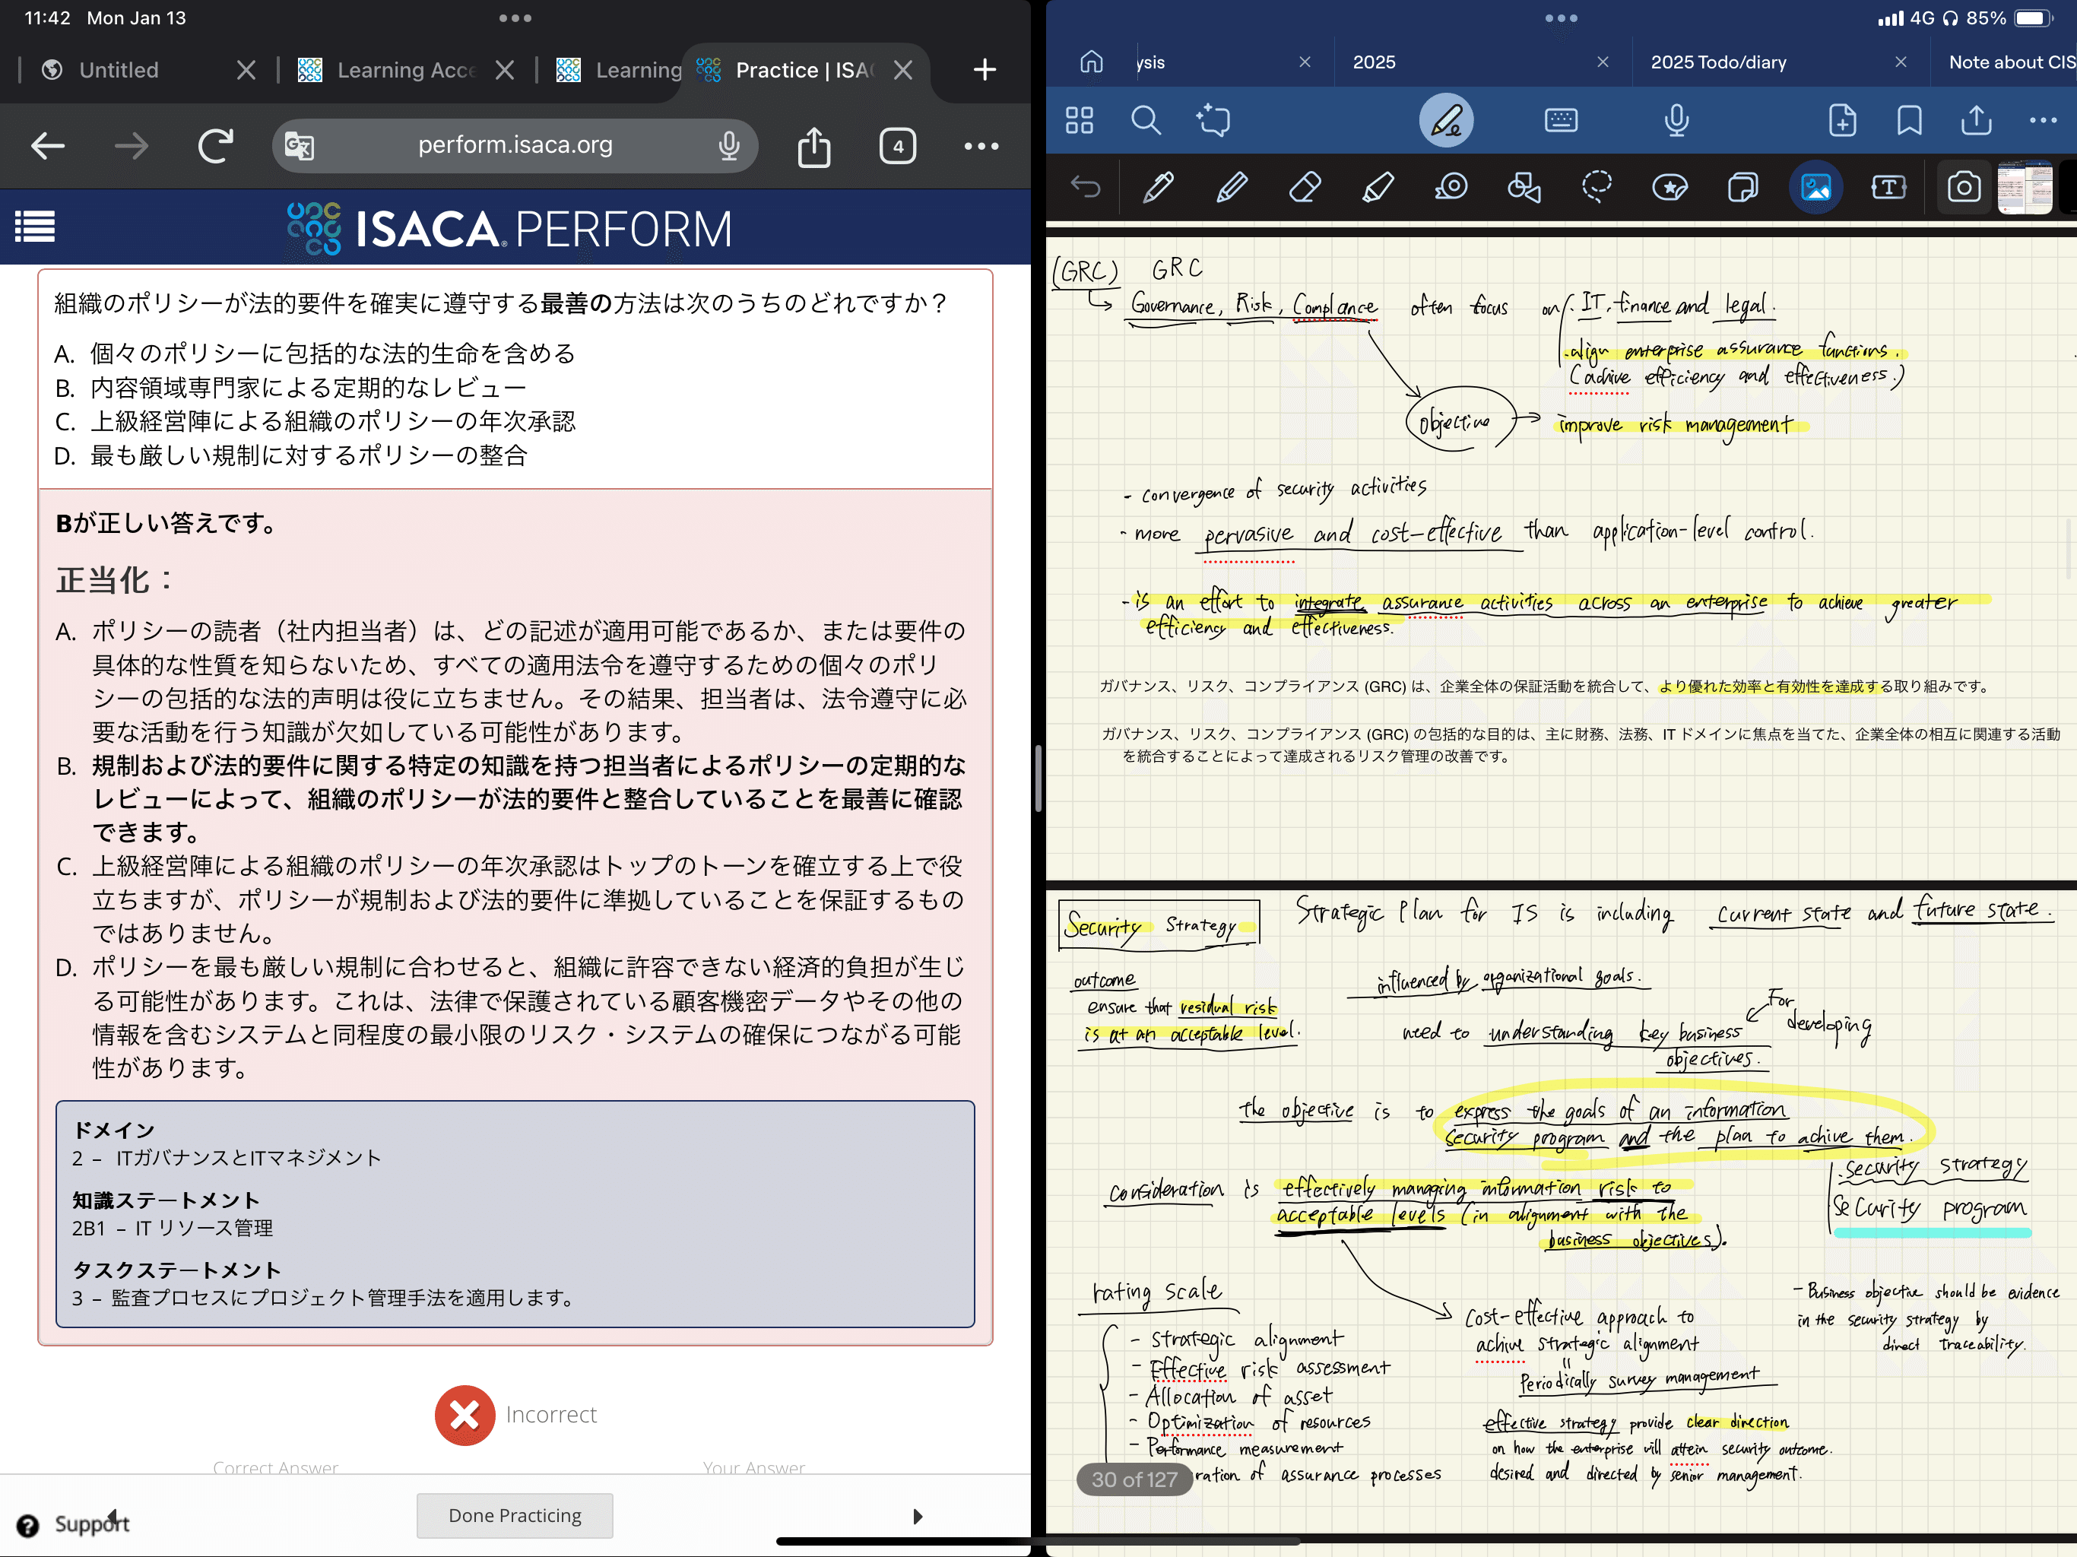This screenshot has height=1557, width=2077.
Task: Toggle the bookmark on the current page
Action: (1908, 120)
